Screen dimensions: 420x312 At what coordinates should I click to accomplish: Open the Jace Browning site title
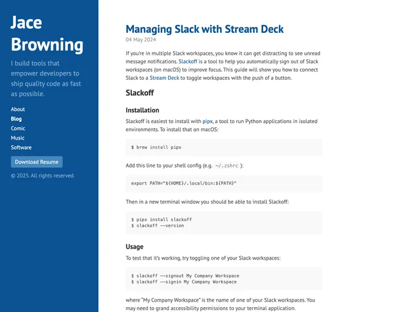click(47, 34)
